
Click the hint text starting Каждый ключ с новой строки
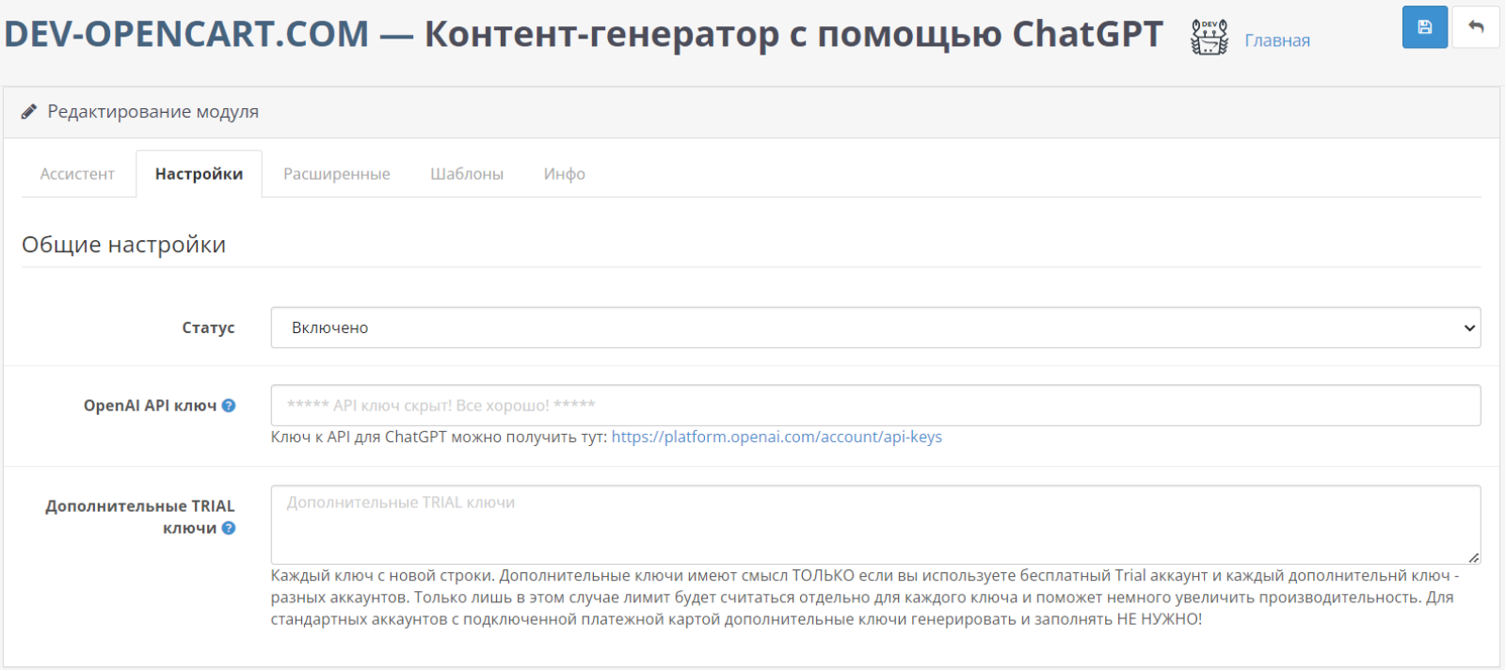click(x=865, y=598)
